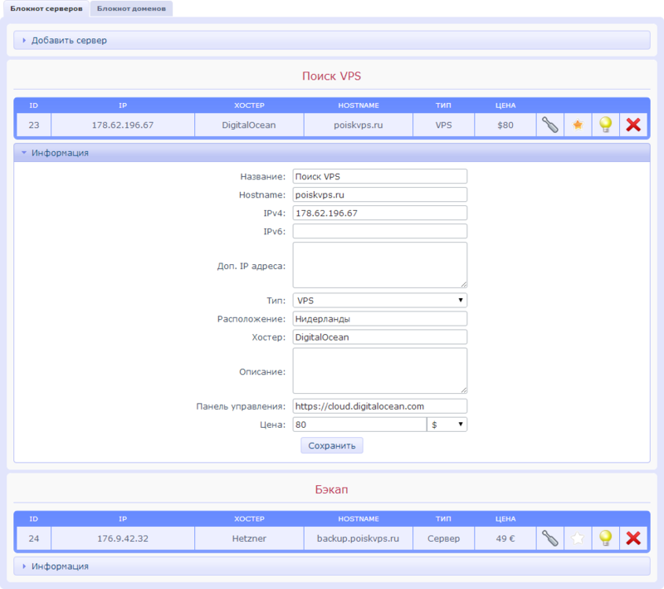
Task: Click the 49 € price cell
Action: click(505, 538)
